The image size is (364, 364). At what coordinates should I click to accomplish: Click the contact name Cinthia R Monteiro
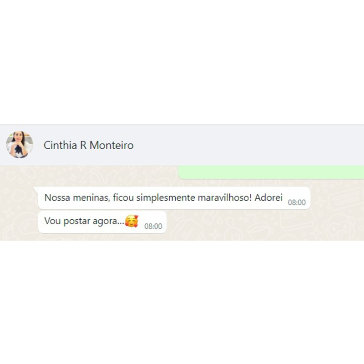click(88, 145)
